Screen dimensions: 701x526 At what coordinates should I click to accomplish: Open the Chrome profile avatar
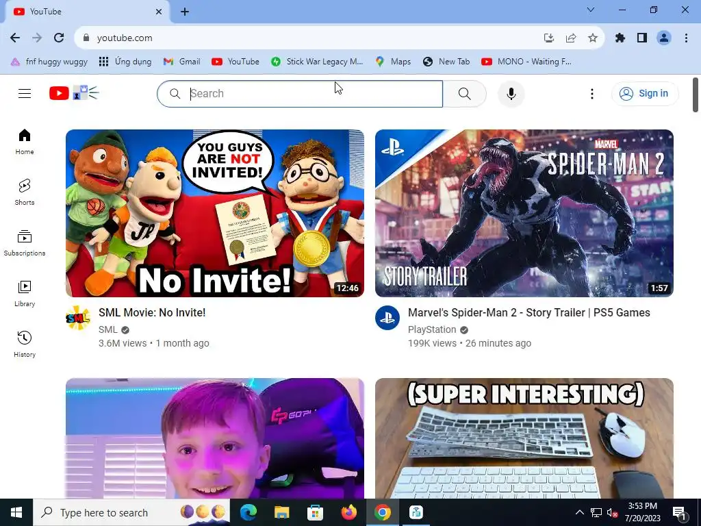click(664, 38)
